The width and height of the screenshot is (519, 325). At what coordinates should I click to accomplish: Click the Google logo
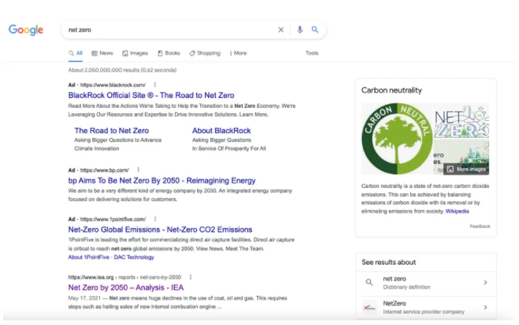click(x=26, y=30)
